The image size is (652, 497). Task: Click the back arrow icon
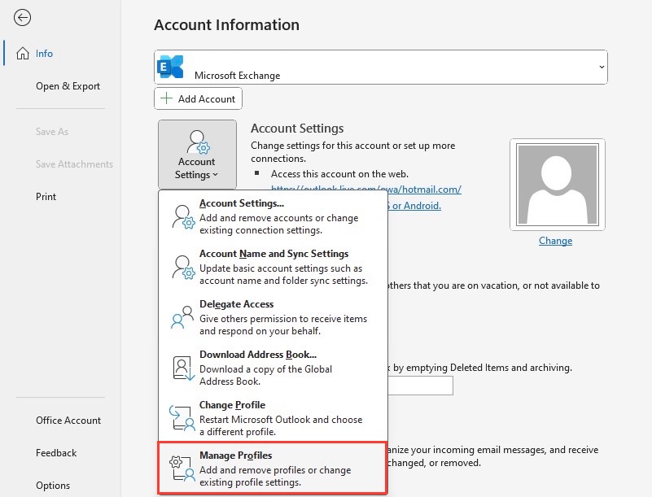point(22,17)
